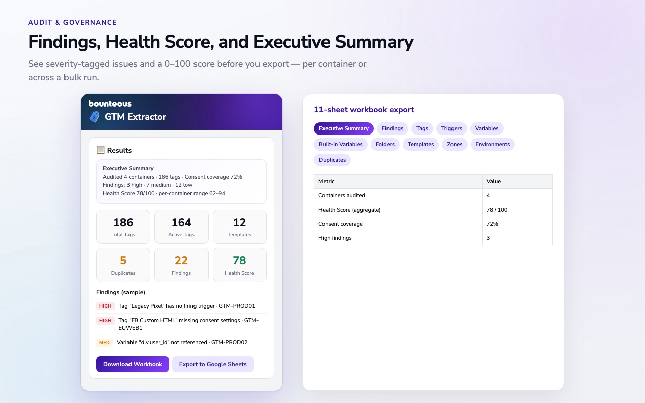Screen dimensions: 645x403
Task: Click the severity-tagged issues subtitle text
Action: click(x=198, y=71)
